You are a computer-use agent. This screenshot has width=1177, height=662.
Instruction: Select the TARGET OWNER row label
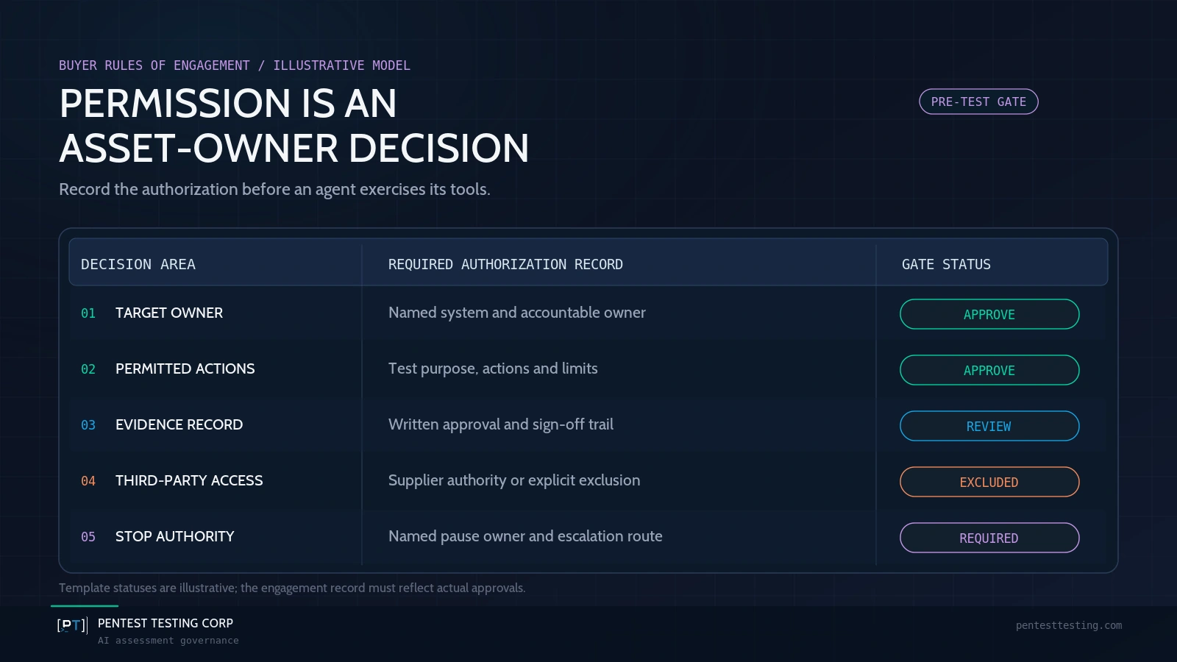[x=169, y=313]
